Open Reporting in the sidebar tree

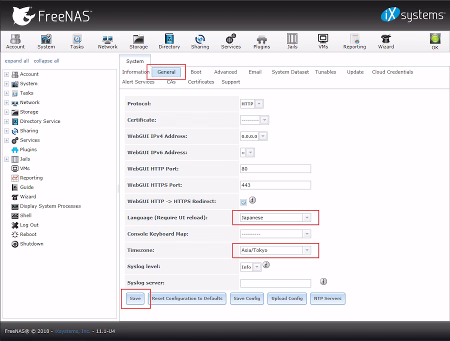pos(27,178)
